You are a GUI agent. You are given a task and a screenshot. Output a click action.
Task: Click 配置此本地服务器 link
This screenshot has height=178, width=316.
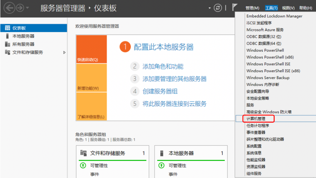point(164,48)
